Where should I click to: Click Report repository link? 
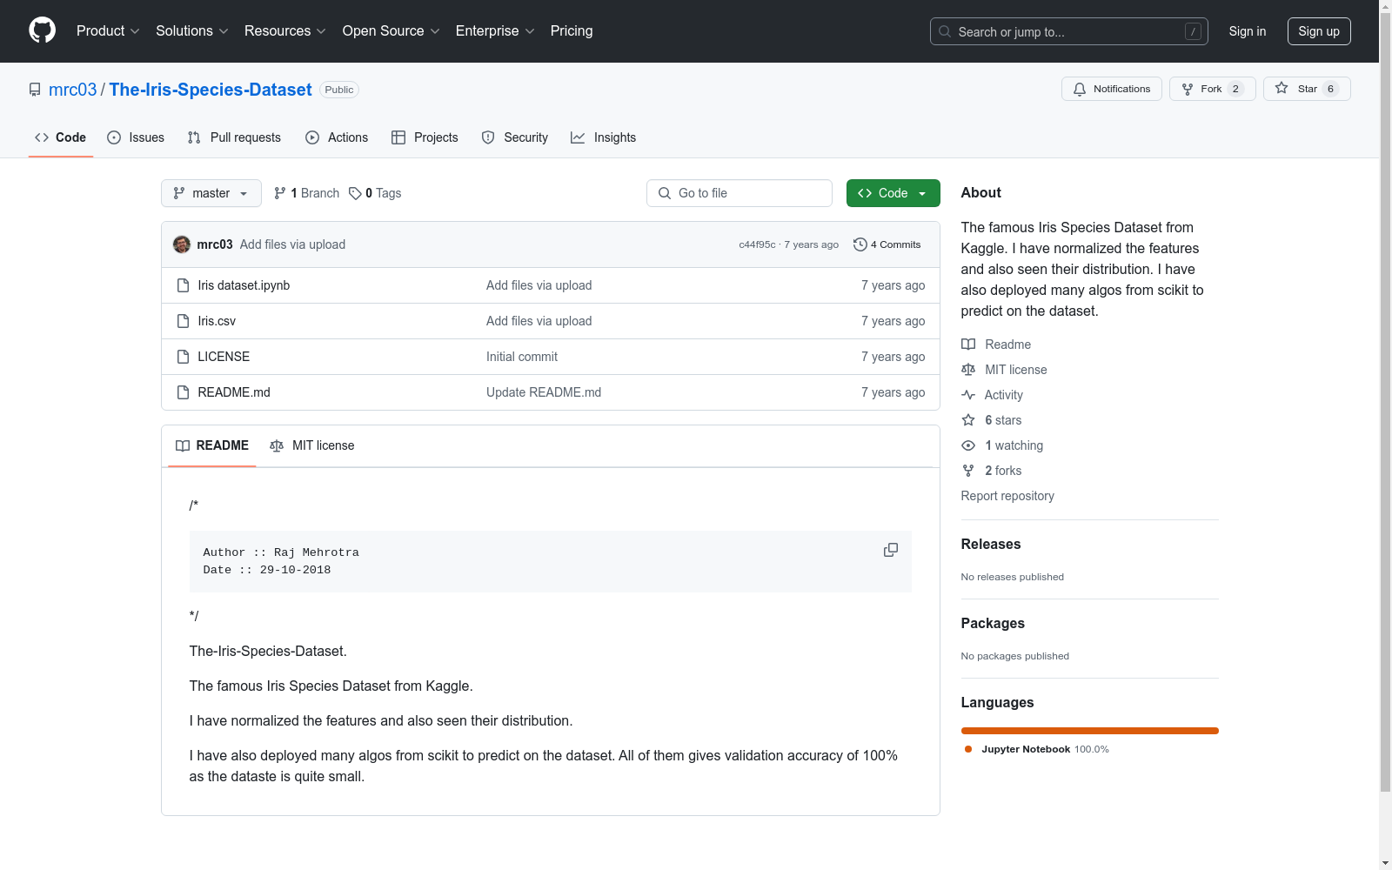[1007, 496]
